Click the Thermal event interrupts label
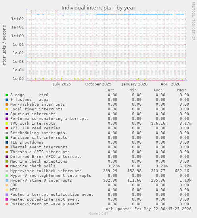197x218 pixels. 39,147
